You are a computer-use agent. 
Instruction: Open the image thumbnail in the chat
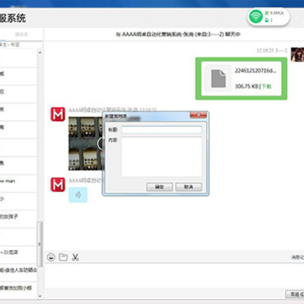[x=85, y=144]
